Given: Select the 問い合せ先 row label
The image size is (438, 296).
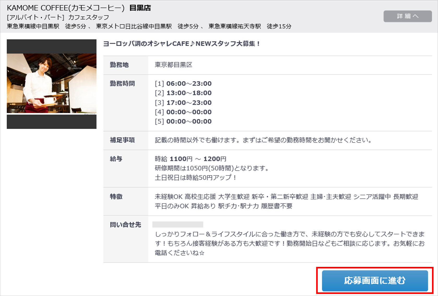Looking at the screenshot, I should coord(125,225).
